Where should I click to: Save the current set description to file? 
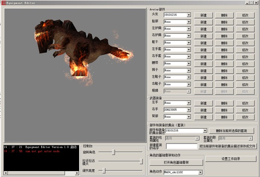click(227, 146)
